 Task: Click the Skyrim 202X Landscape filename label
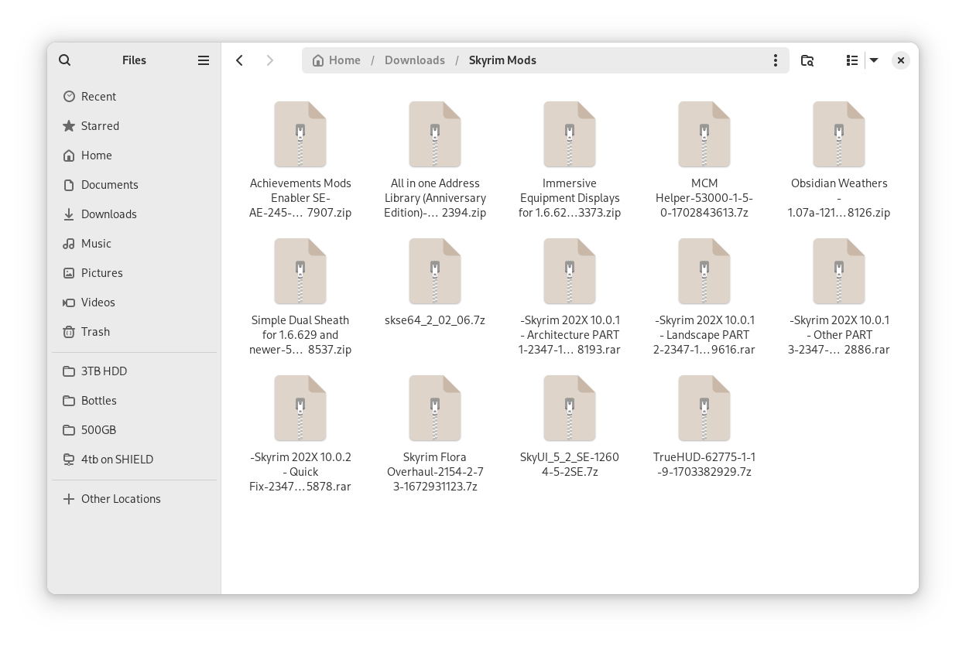[704, 335]
